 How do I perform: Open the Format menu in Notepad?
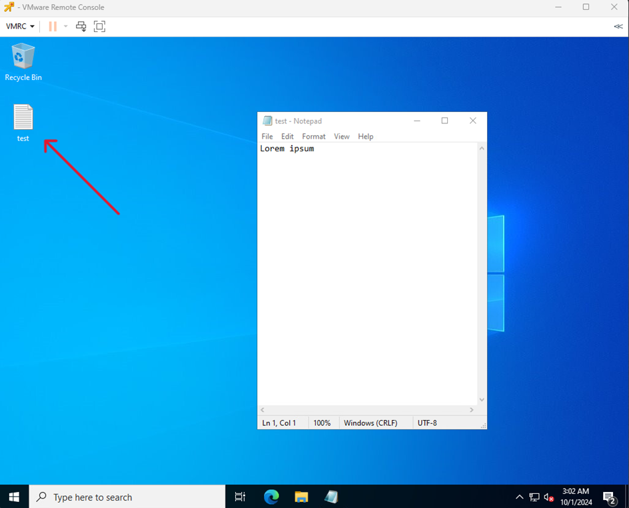click(313, 137)
